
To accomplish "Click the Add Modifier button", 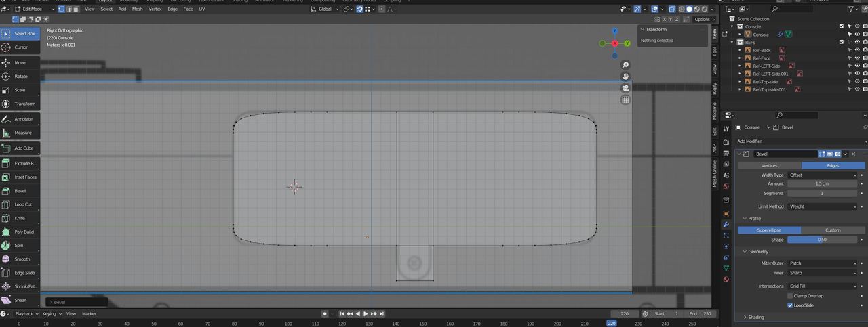I will click(x=749, y=141).
